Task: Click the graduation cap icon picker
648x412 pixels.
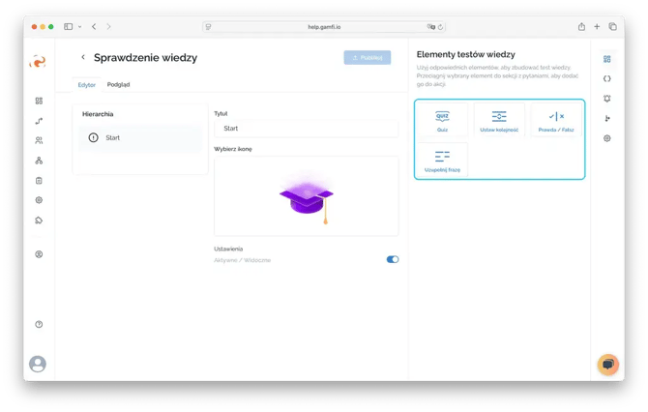Action: coord(305,196)
